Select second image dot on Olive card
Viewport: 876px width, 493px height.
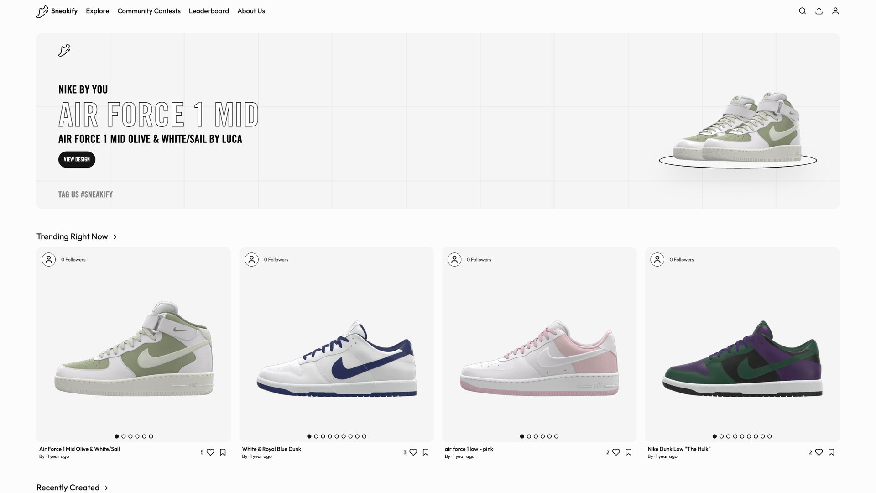click(x=124, y=436)
